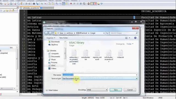Open the Save as type combo box
The width and height of the screenshot is (176, 99).
(x=100, y=79)
